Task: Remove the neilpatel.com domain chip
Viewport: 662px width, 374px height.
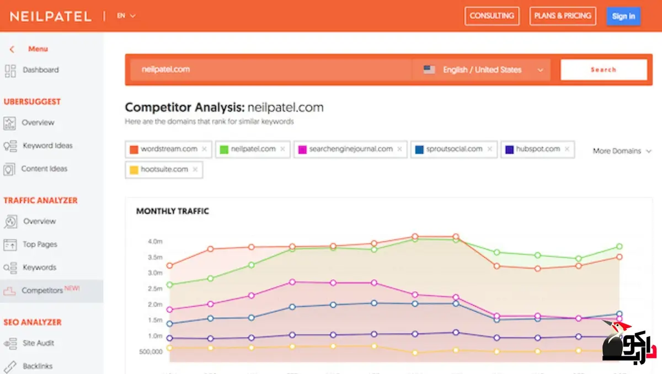Action: point(283,149)
